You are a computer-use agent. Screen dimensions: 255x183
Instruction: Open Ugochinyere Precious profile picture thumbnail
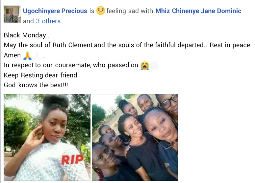pos(12,14)
